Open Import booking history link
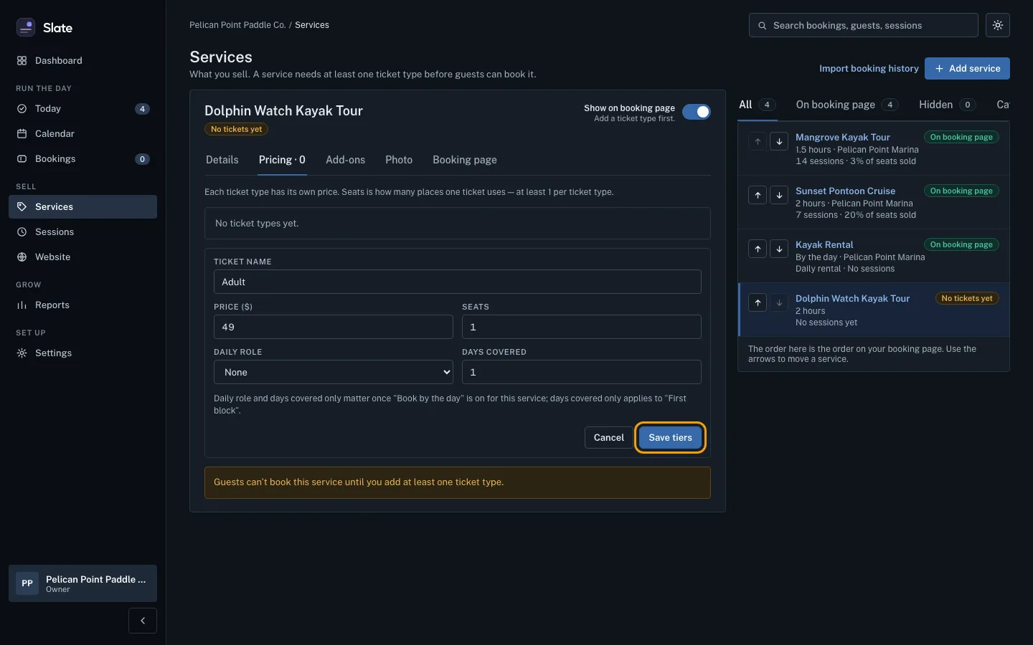1033x645 pixels. point(869,68)
